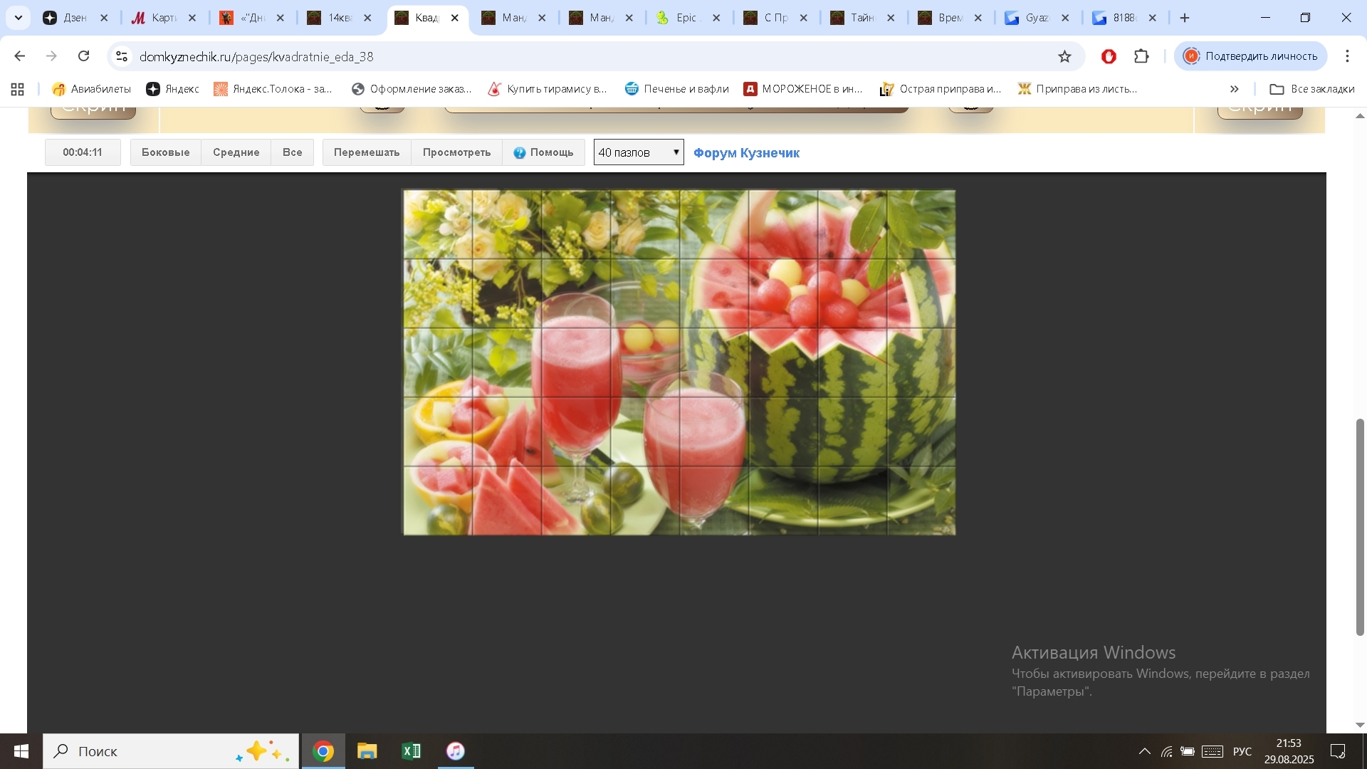Open Острая приправа bookmark
This screenshot has height=769, width=1367.
tap(941, 89)
